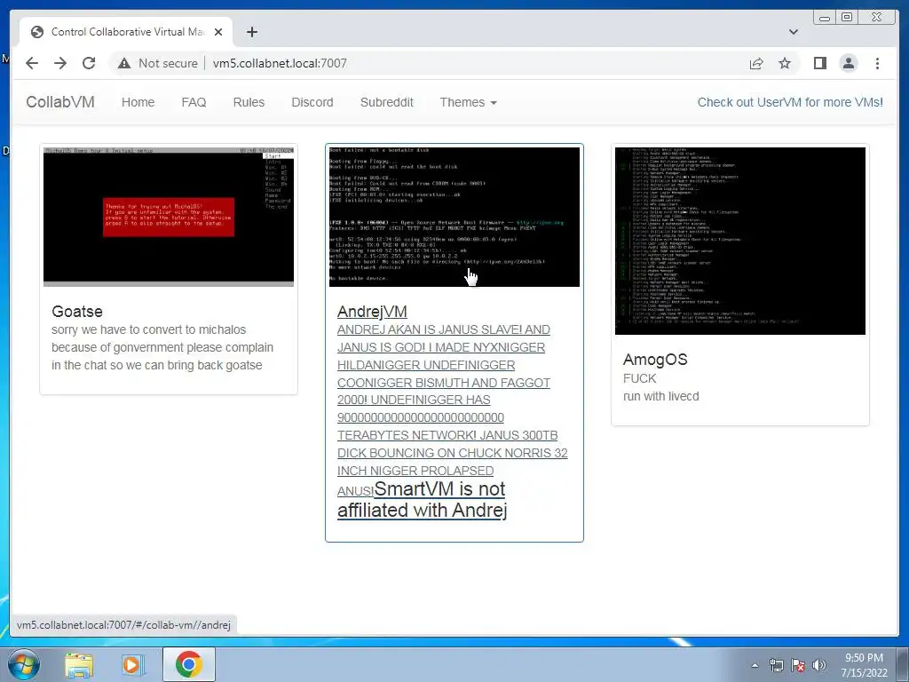Open the Rules nav item
This screenshot has height=682, width=909.
tap(249, 102)
